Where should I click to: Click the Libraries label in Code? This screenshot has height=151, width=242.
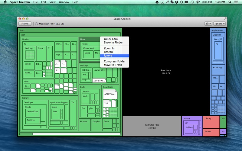[x=85, y=92]
